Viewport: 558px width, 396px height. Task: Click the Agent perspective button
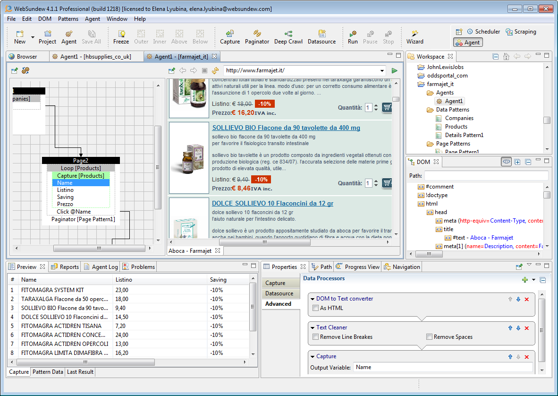point(468,43)
